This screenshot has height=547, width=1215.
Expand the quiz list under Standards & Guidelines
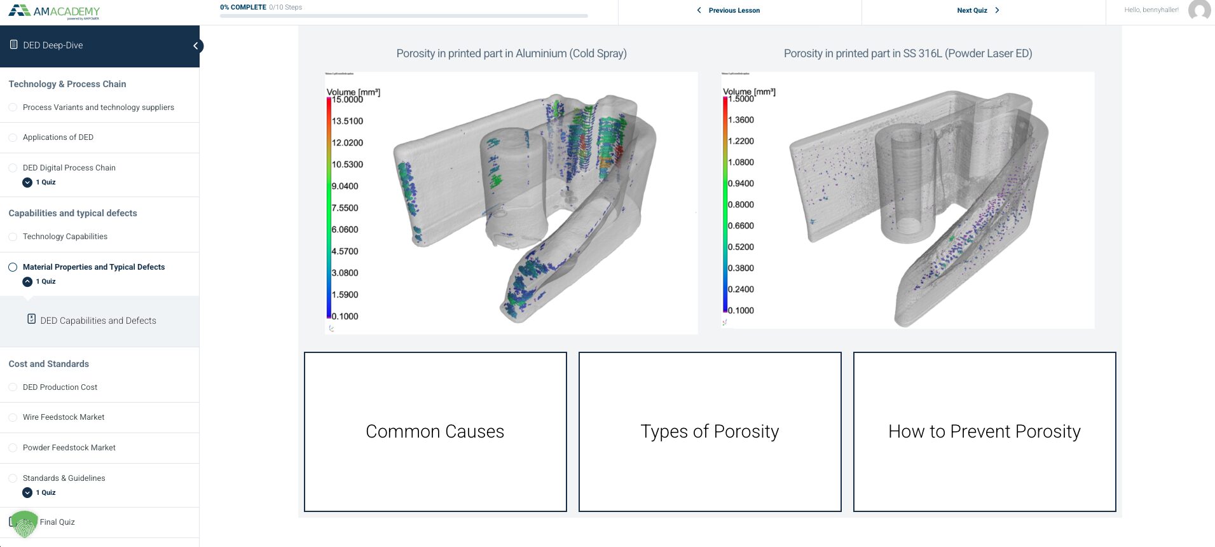pos(27,493)
